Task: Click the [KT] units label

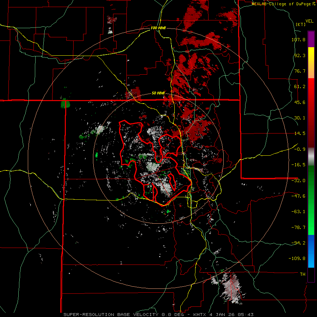Action: tap(301, 24)
